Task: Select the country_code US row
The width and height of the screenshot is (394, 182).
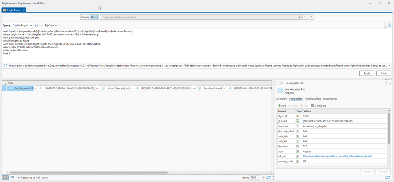Action: tap(333, 162)
